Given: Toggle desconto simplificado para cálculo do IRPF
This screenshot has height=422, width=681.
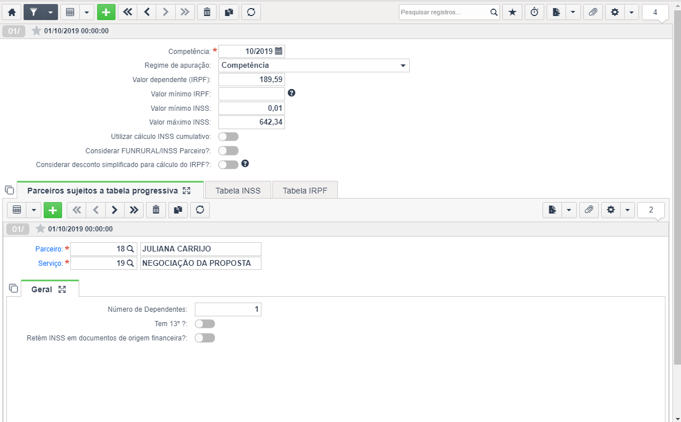Looking at the screenshot, I should click(229, 165).
